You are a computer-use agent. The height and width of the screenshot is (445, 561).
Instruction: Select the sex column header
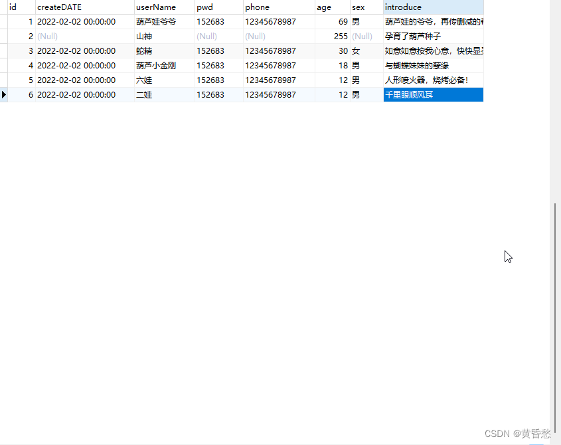(x=359, y=7)
